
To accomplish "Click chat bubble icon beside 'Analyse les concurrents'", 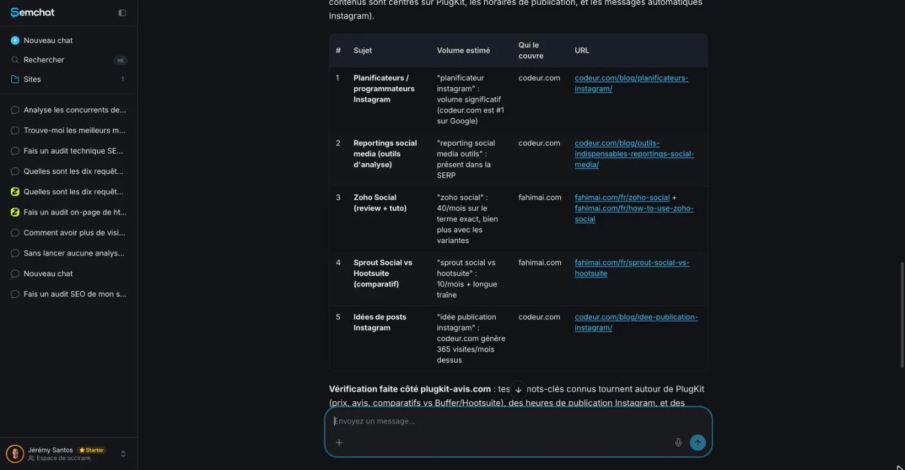I will coord(16,110).
